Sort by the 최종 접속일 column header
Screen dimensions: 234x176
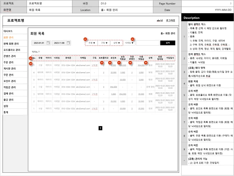160,58
